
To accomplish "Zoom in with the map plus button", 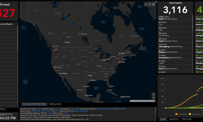I will click(154, 94).
